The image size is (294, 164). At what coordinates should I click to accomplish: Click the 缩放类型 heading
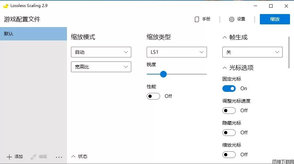click(x=159, y=37)
